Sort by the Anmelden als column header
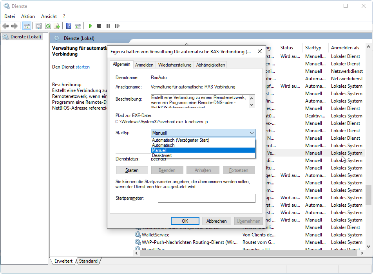 tap(346, 48)
